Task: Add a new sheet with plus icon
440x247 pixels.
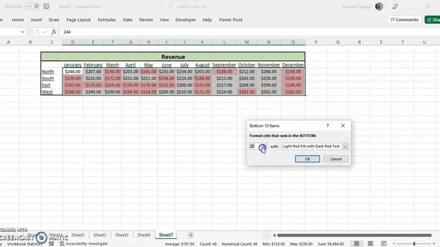Action: click(191, 235)
